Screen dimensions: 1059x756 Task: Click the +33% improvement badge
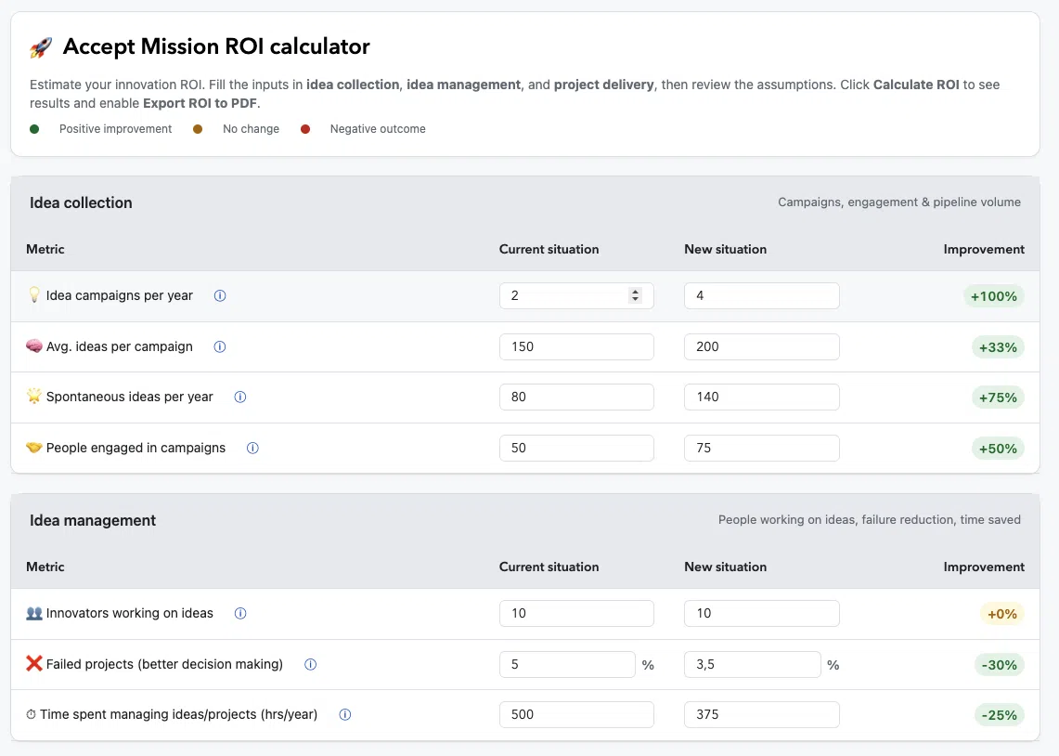(x=998, y=347)
